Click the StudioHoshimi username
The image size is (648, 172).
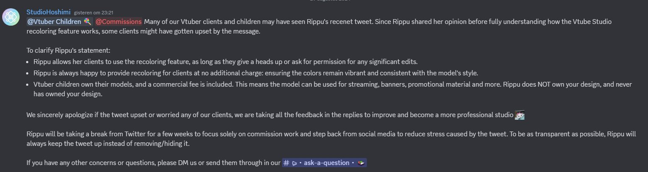(49, 11)
